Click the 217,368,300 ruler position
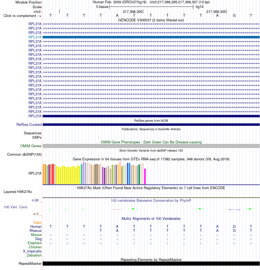Viewport: 260px width, 270px height. [x=132, y=12]
